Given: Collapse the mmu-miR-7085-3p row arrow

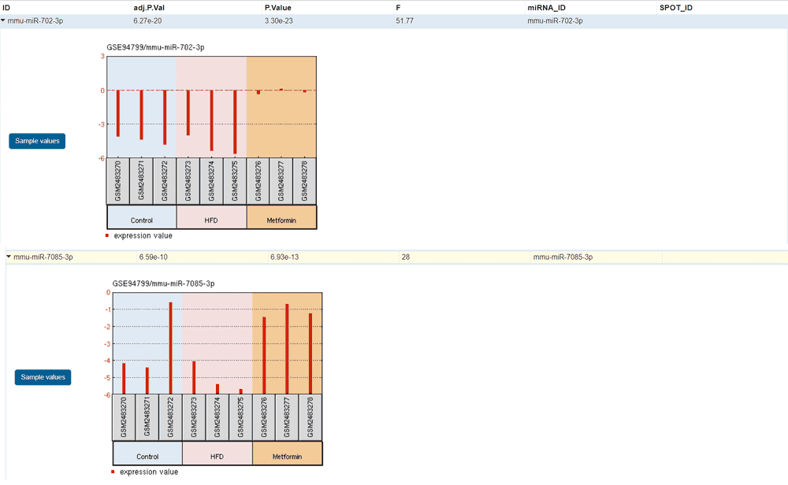Looking at the screenshot, I should (x=9, y=257).
